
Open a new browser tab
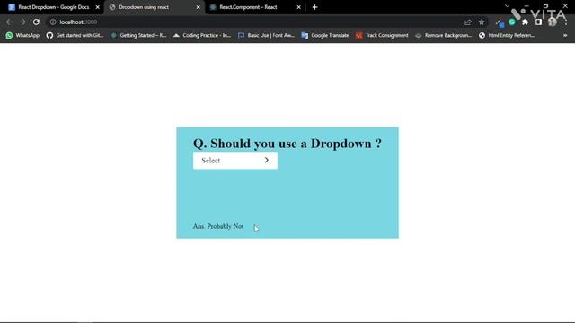click(314, 7)
